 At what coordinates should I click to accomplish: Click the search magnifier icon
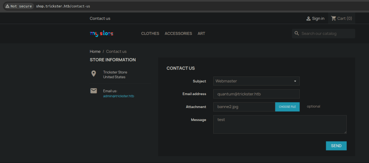297,33
